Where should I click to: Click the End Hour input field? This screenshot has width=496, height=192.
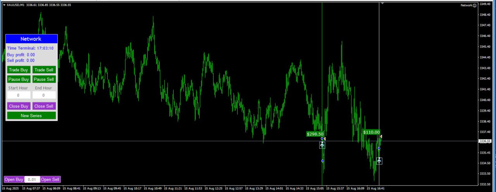click(x=44, y=95)
